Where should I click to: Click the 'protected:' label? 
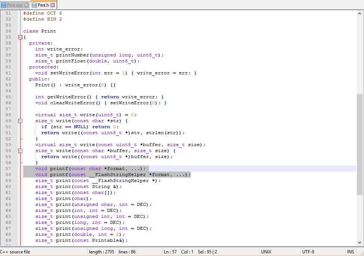click(x=44, y=67)
